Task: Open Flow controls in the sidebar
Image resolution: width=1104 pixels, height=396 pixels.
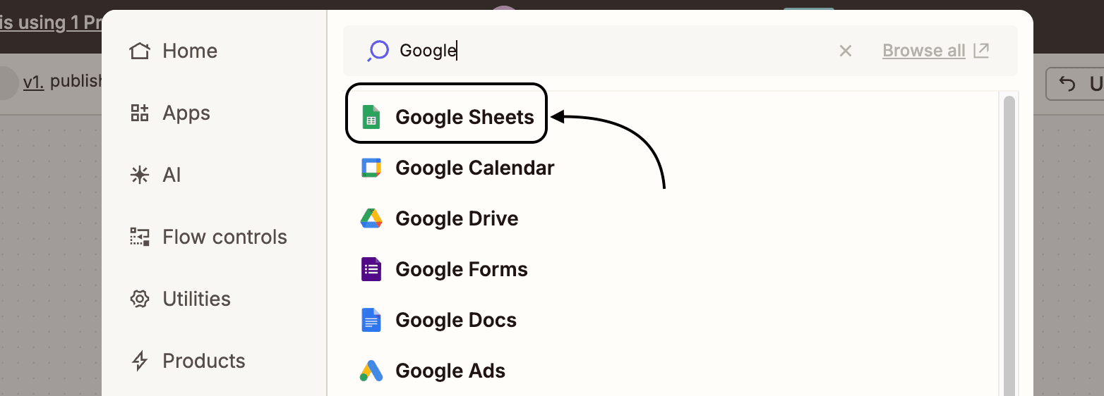Action: point(208,237)
